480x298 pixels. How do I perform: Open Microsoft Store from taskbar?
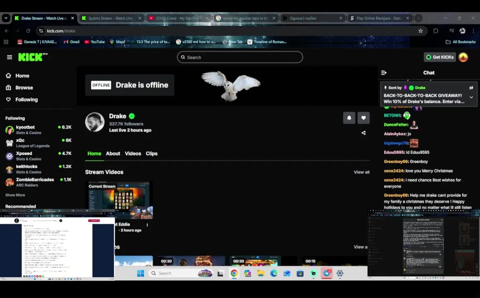tap(300, 273)
